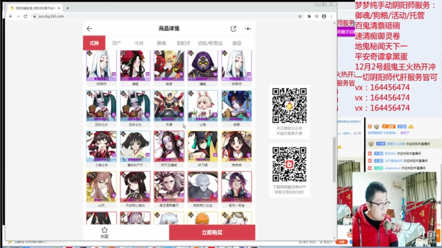Open the 徽章 tab
The width and height of the screenshot is (442, 248).
point(237,43)
